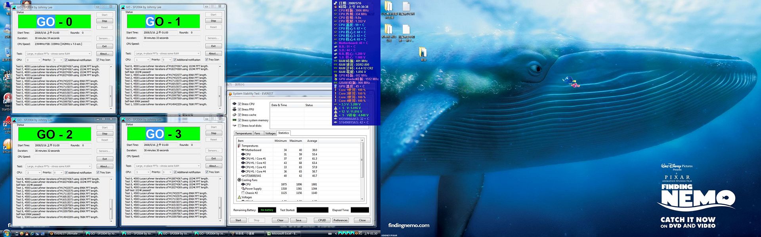Toggle Additional notification in GO - 0 window
761x237 pixels.
[x=66, y=60]
